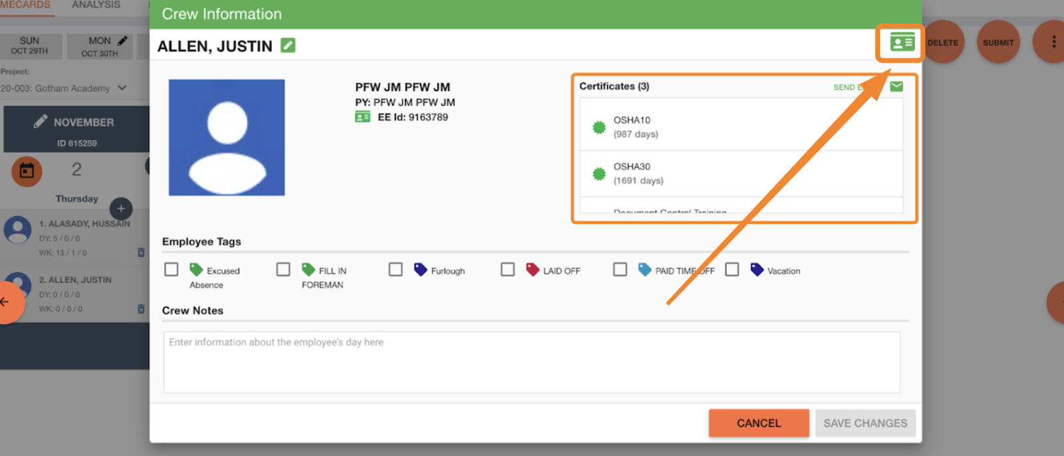1064x456 pixels.
Task: Click the OSHA30 certificate text
Action: (632, 167)
